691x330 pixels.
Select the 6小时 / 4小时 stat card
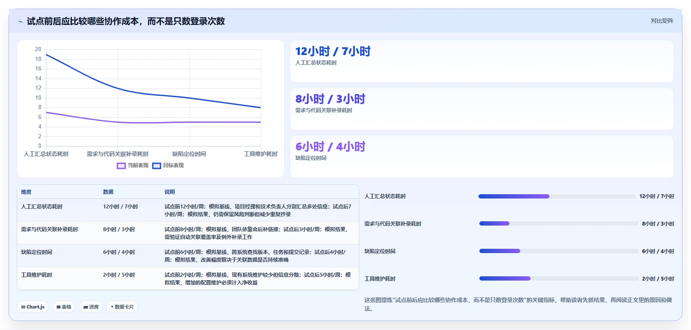(482, 157)
